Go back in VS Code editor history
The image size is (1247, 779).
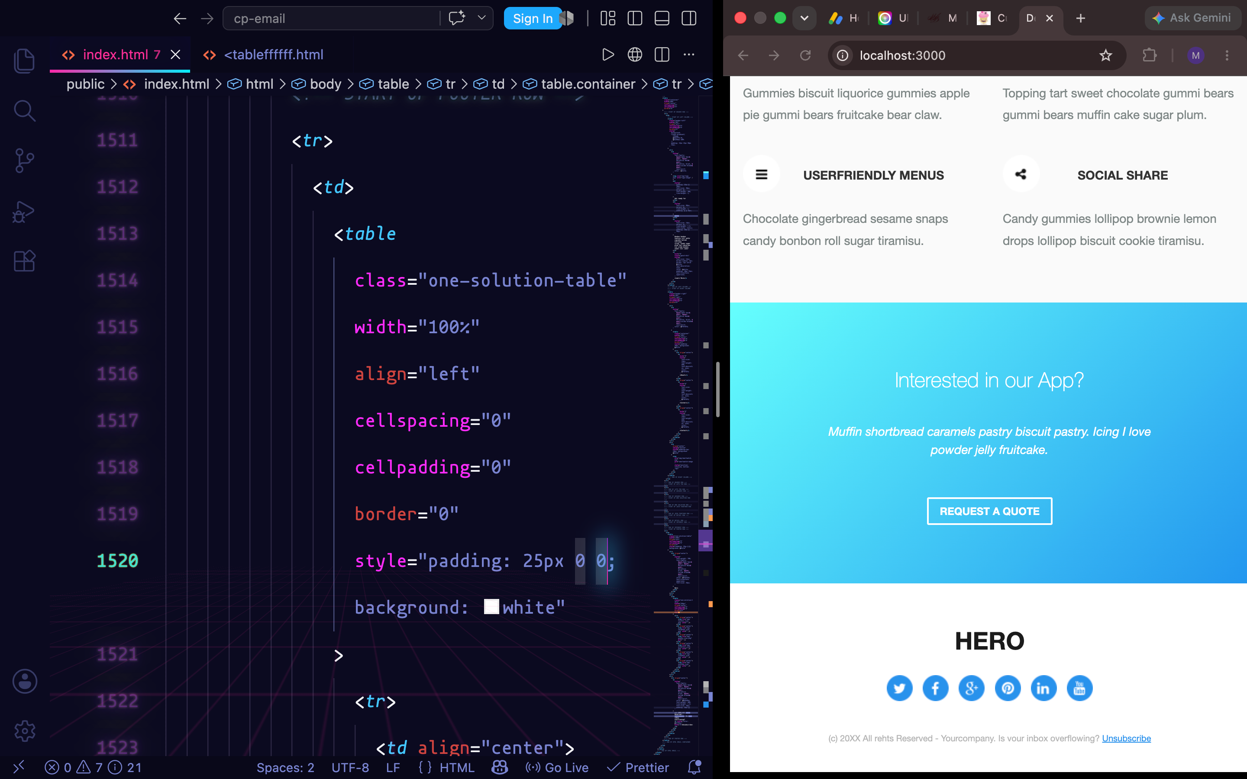point(180,19)
